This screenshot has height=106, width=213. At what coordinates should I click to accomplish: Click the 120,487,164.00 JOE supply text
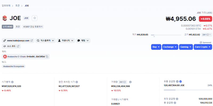(174, 85)
